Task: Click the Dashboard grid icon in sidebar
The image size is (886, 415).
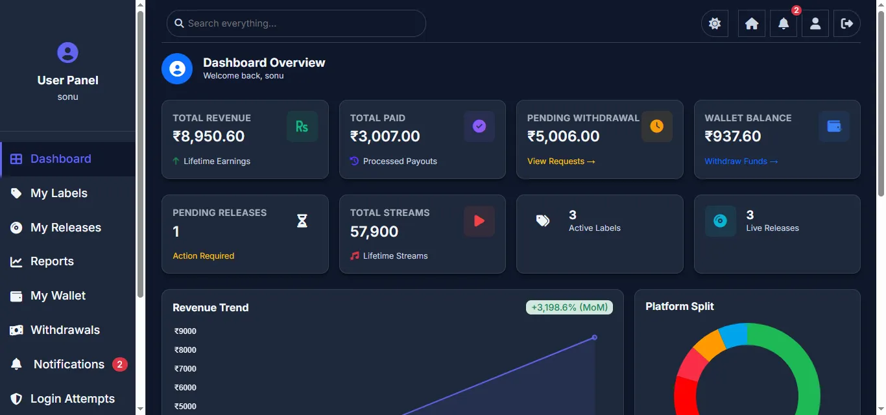Action: [16, 159]
